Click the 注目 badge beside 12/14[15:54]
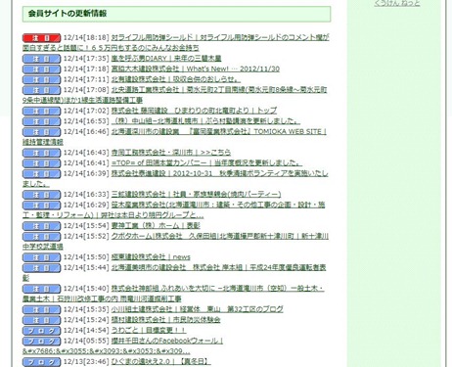 coord(41,226)
